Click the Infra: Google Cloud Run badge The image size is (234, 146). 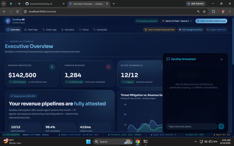point(190,30)
